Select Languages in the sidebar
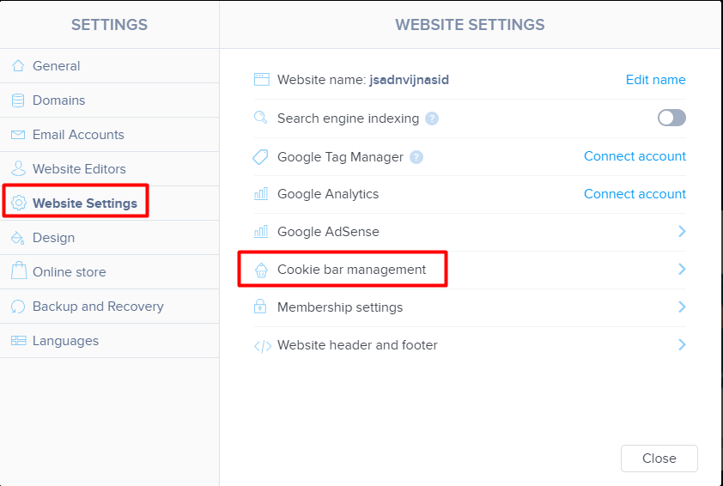Image resolution: width=723 pixels, height=486 pixels. pos(109,341)
